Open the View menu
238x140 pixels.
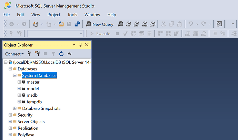(x=36, y=15)
